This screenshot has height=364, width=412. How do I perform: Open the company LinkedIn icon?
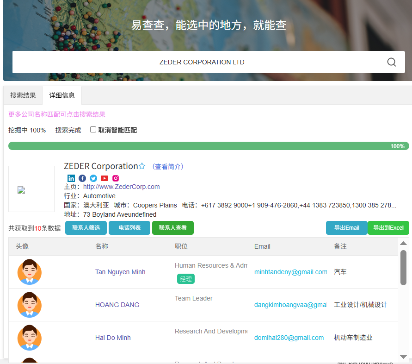click(71, 178)
